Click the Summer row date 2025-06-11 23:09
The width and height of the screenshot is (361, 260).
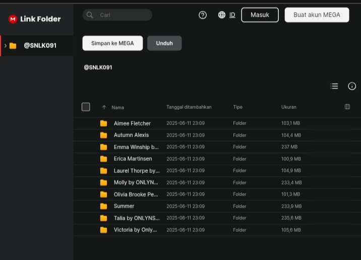pos(186,206)
